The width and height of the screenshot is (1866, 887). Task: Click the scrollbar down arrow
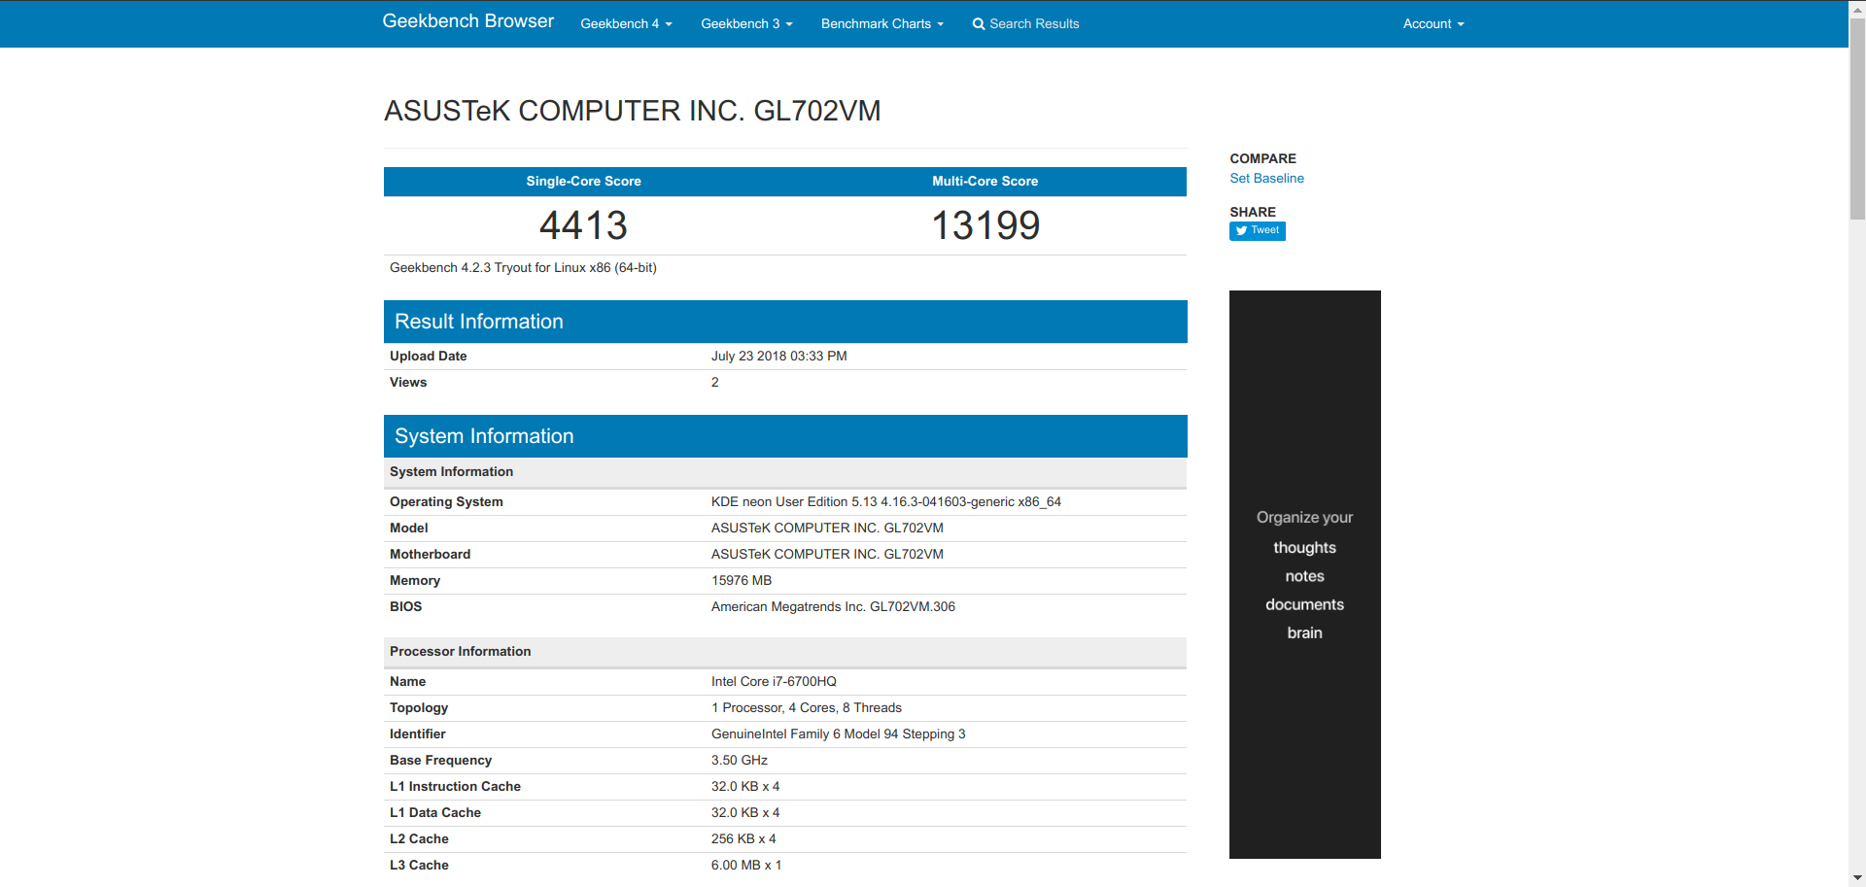pyautogui.click(x=1856, y=878)
